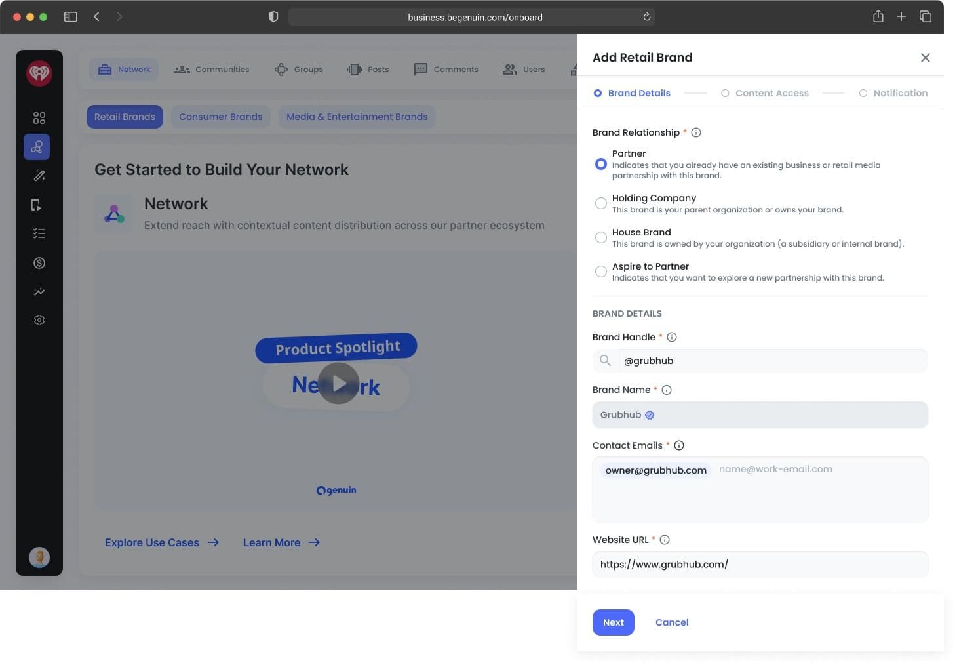Click the owner@grubhub.com email chip
Screen dimensions: 957x667
[x=656, y=470]
